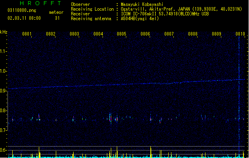Click the observer name Masayuki Kobayashi
This screenshot has height=158, width=249.
click(x=142, y=4)
